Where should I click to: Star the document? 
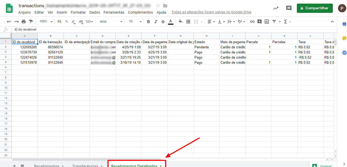coord(158,6)
